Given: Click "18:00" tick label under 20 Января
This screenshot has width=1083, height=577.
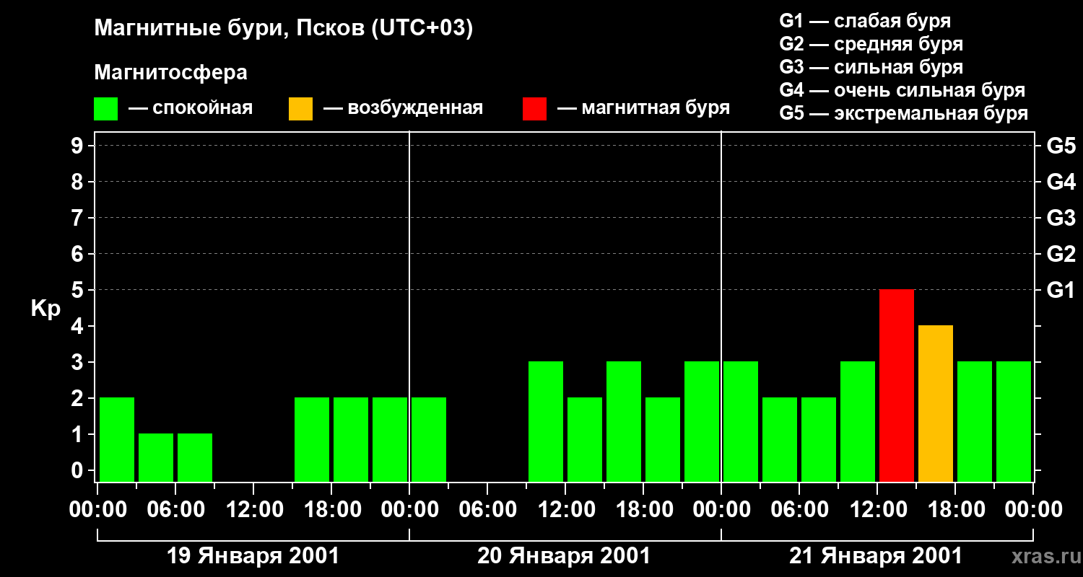Looking at the screenshot, I should pos(644,510).
